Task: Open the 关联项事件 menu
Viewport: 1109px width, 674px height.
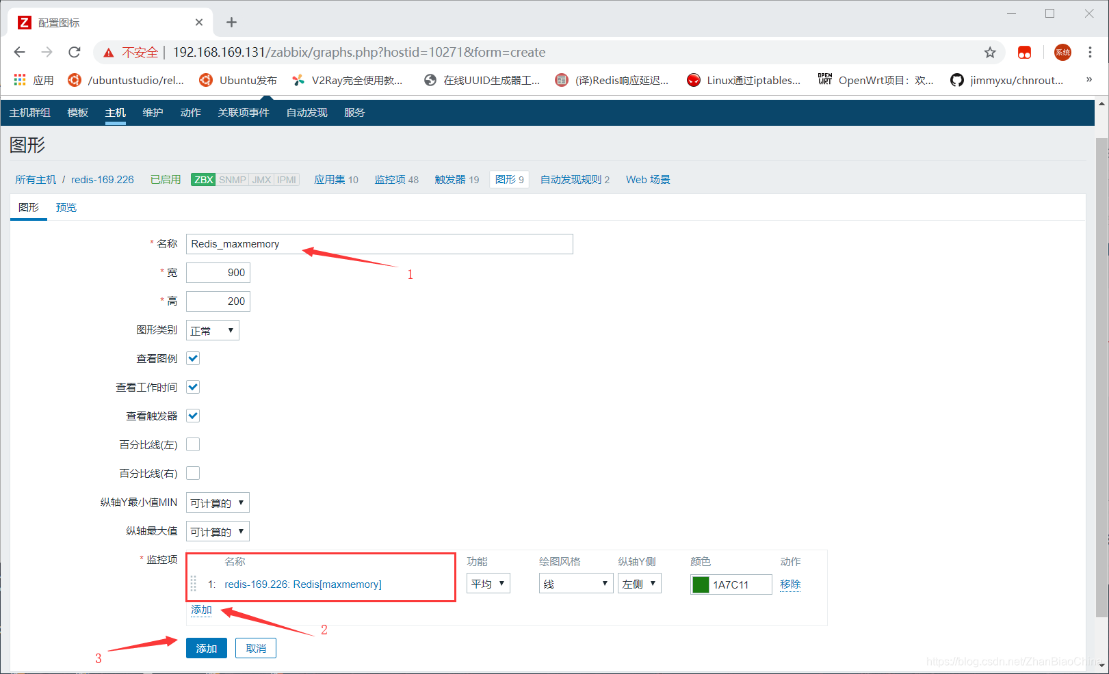Action: pos(244,113)
